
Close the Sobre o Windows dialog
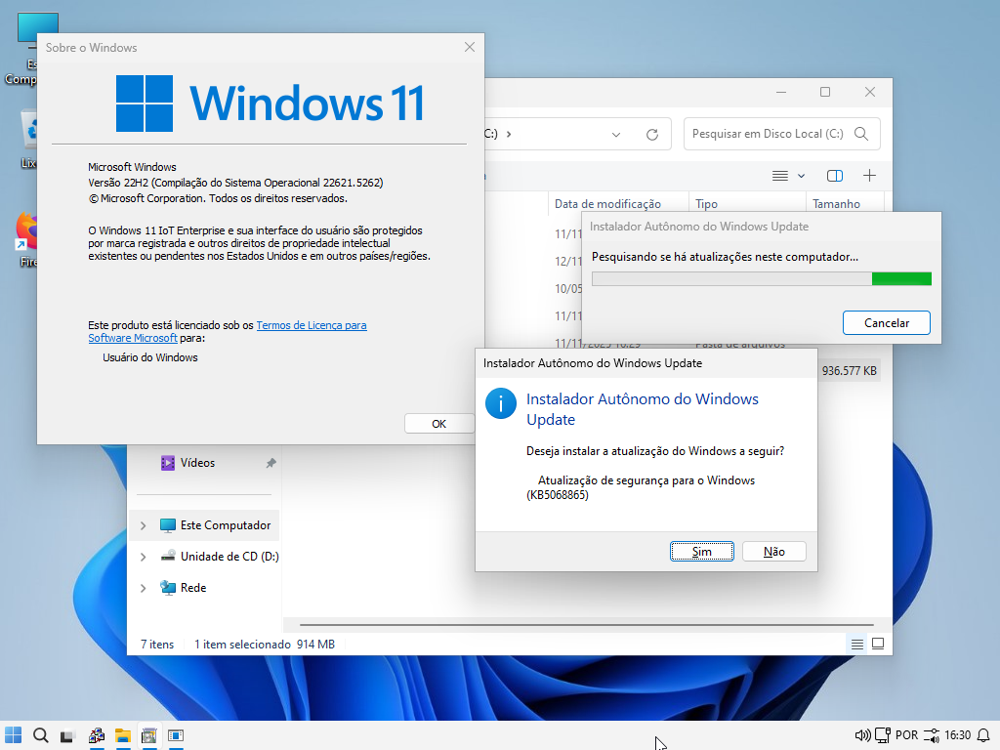tap(470, 47)
